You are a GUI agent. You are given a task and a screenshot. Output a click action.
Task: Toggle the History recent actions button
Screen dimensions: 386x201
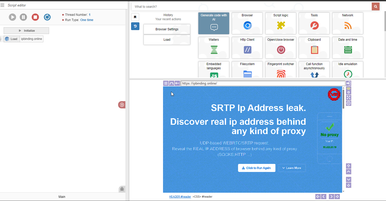coord(135,26)
